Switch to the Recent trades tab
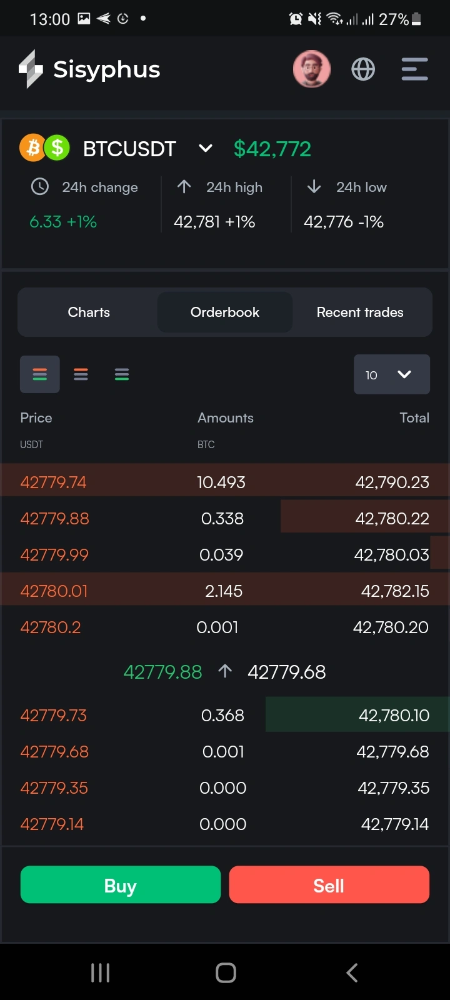450x1000 pixels. pyautogui.click(x=360, y=312)
